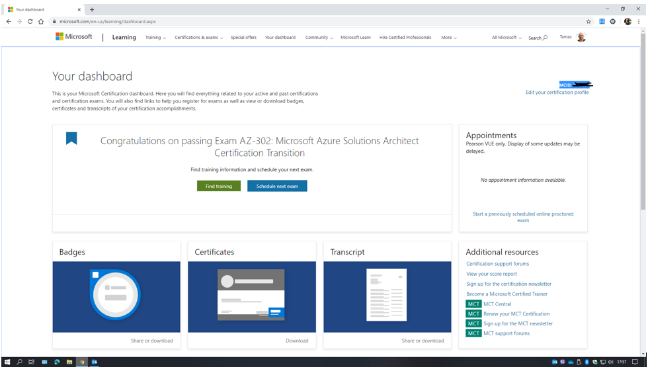Open the Badges card image
648x371 pixels.
116,297
